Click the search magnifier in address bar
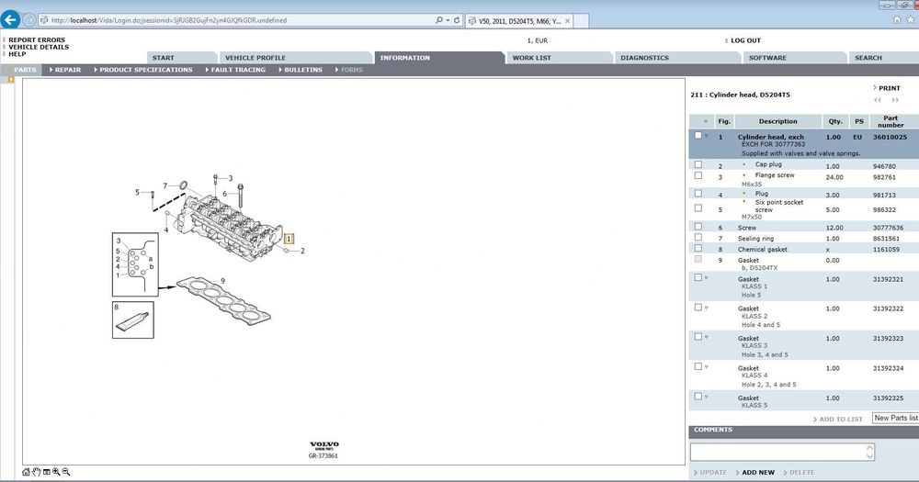The height and width of the screenshot is (482, 919). click(x=439, y=20)
